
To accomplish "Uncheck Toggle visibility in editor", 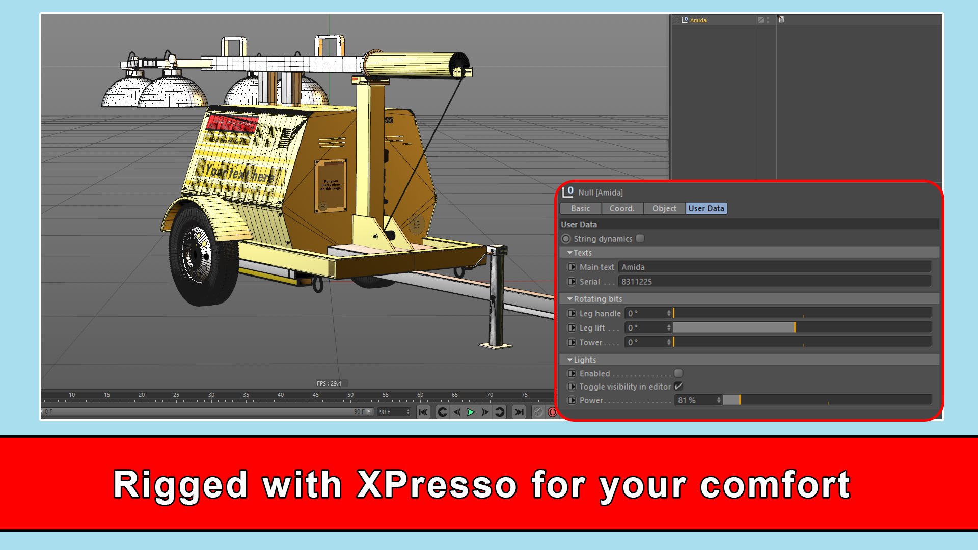I will pyautogui.click(x=678, y=387).
